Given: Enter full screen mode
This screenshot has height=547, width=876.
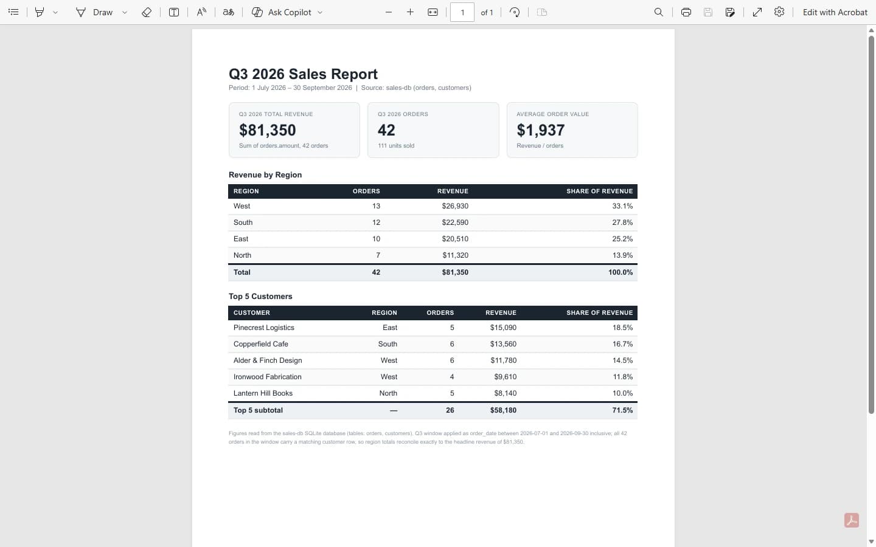Looking at the screenshot, I should [757, 12].
